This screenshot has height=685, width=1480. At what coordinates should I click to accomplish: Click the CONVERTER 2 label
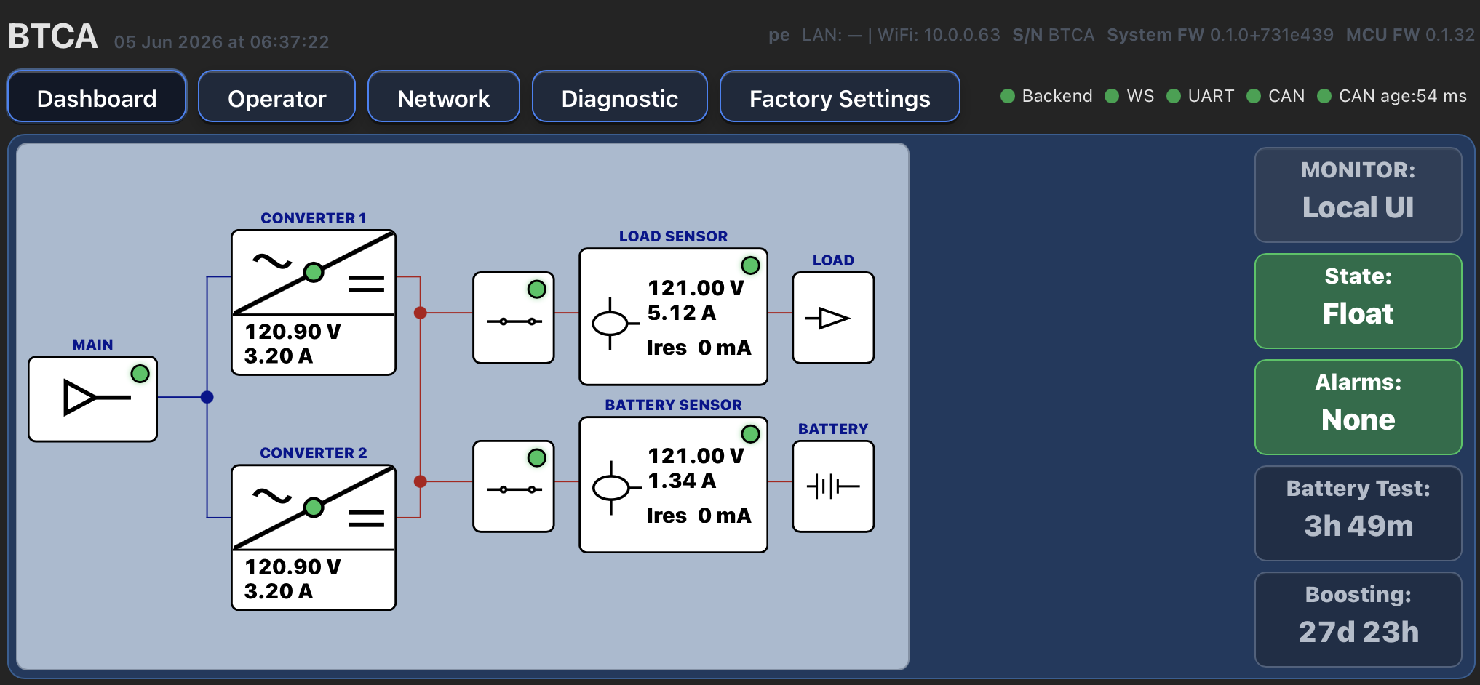pyautogui.click(x=314, y=453)
